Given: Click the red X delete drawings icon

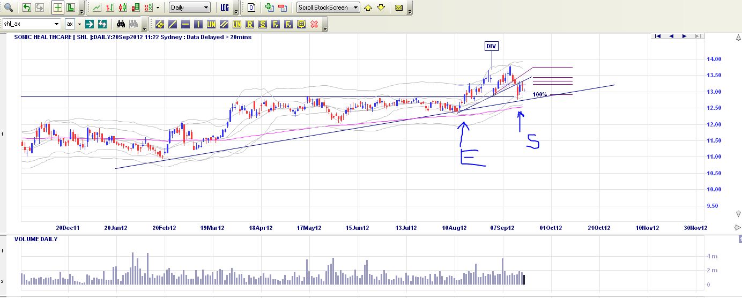Looking at the screenshot, I should click(314, 24).
